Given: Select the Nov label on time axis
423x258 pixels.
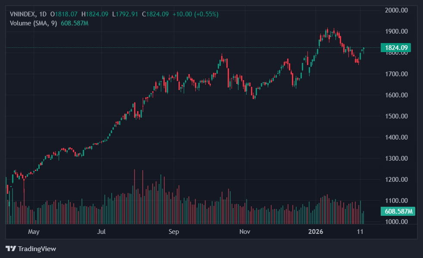Looking at the screenshot, I should [x=244, y=232].
